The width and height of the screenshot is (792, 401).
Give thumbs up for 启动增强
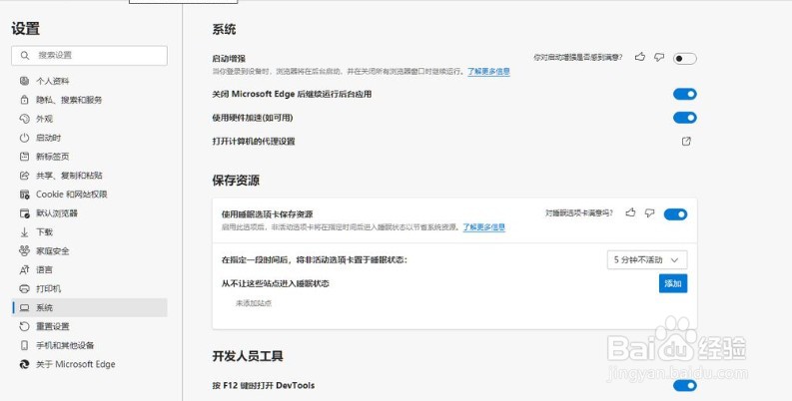(x=640, y=57)
